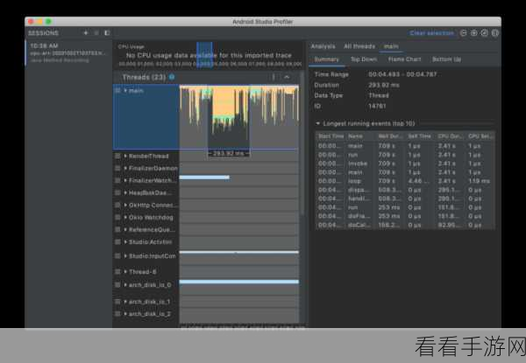Click the Threads panel vertical scrollbar
The width and height of the screenshot is (526, 363).
302,143
